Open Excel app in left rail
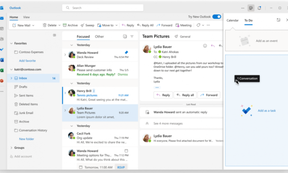The image size is (288, 173). click(x=2, y=70)
